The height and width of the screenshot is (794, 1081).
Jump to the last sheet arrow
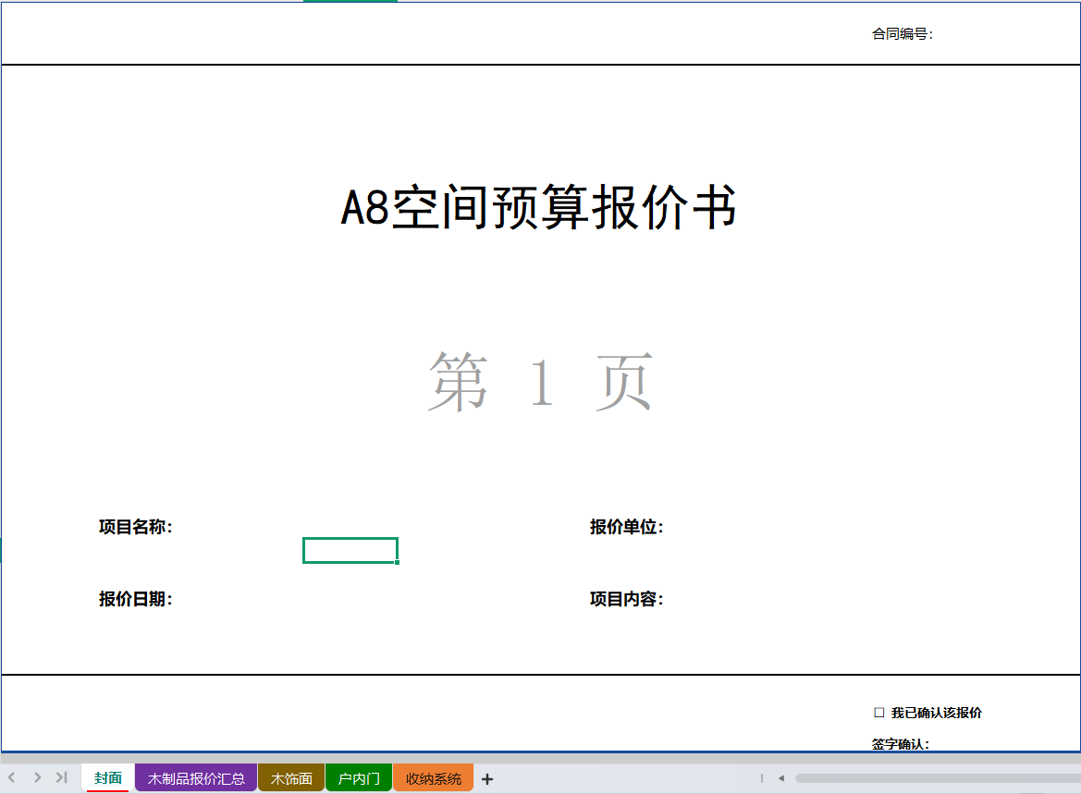[61, 777]
